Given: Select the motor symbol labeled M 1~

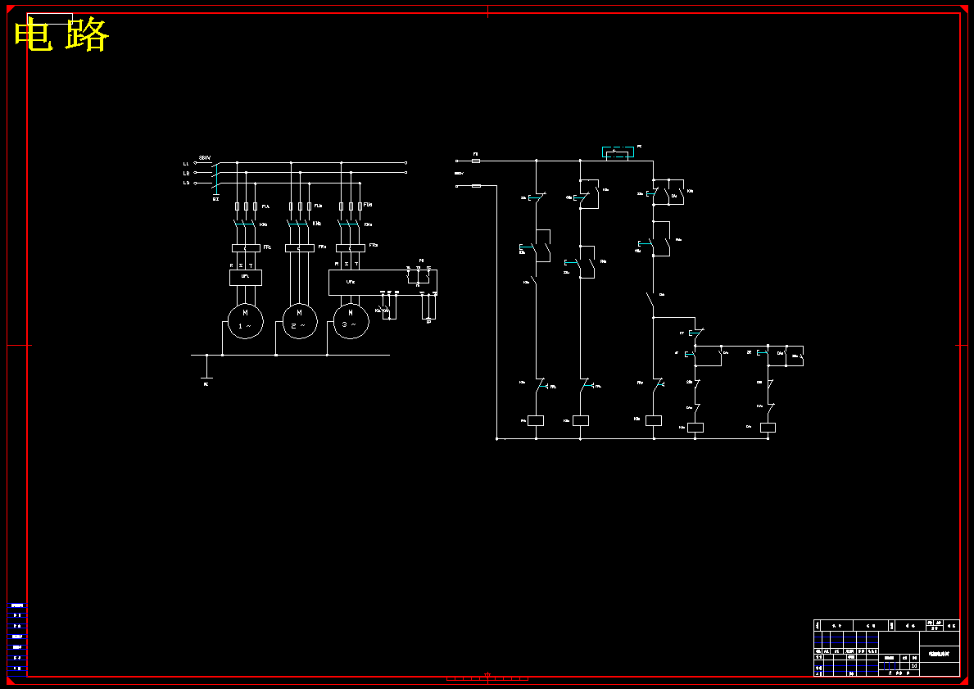Looking at the screenshot, I should click(x=246, y=321).
